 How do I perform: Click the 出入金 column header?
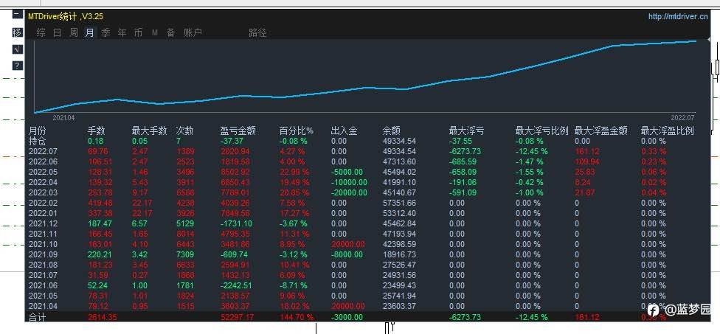tap(344, 131)
